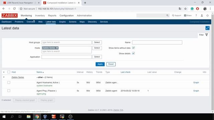
Task: Check the select-all checkbox in table header
Action: click(9, 72)
